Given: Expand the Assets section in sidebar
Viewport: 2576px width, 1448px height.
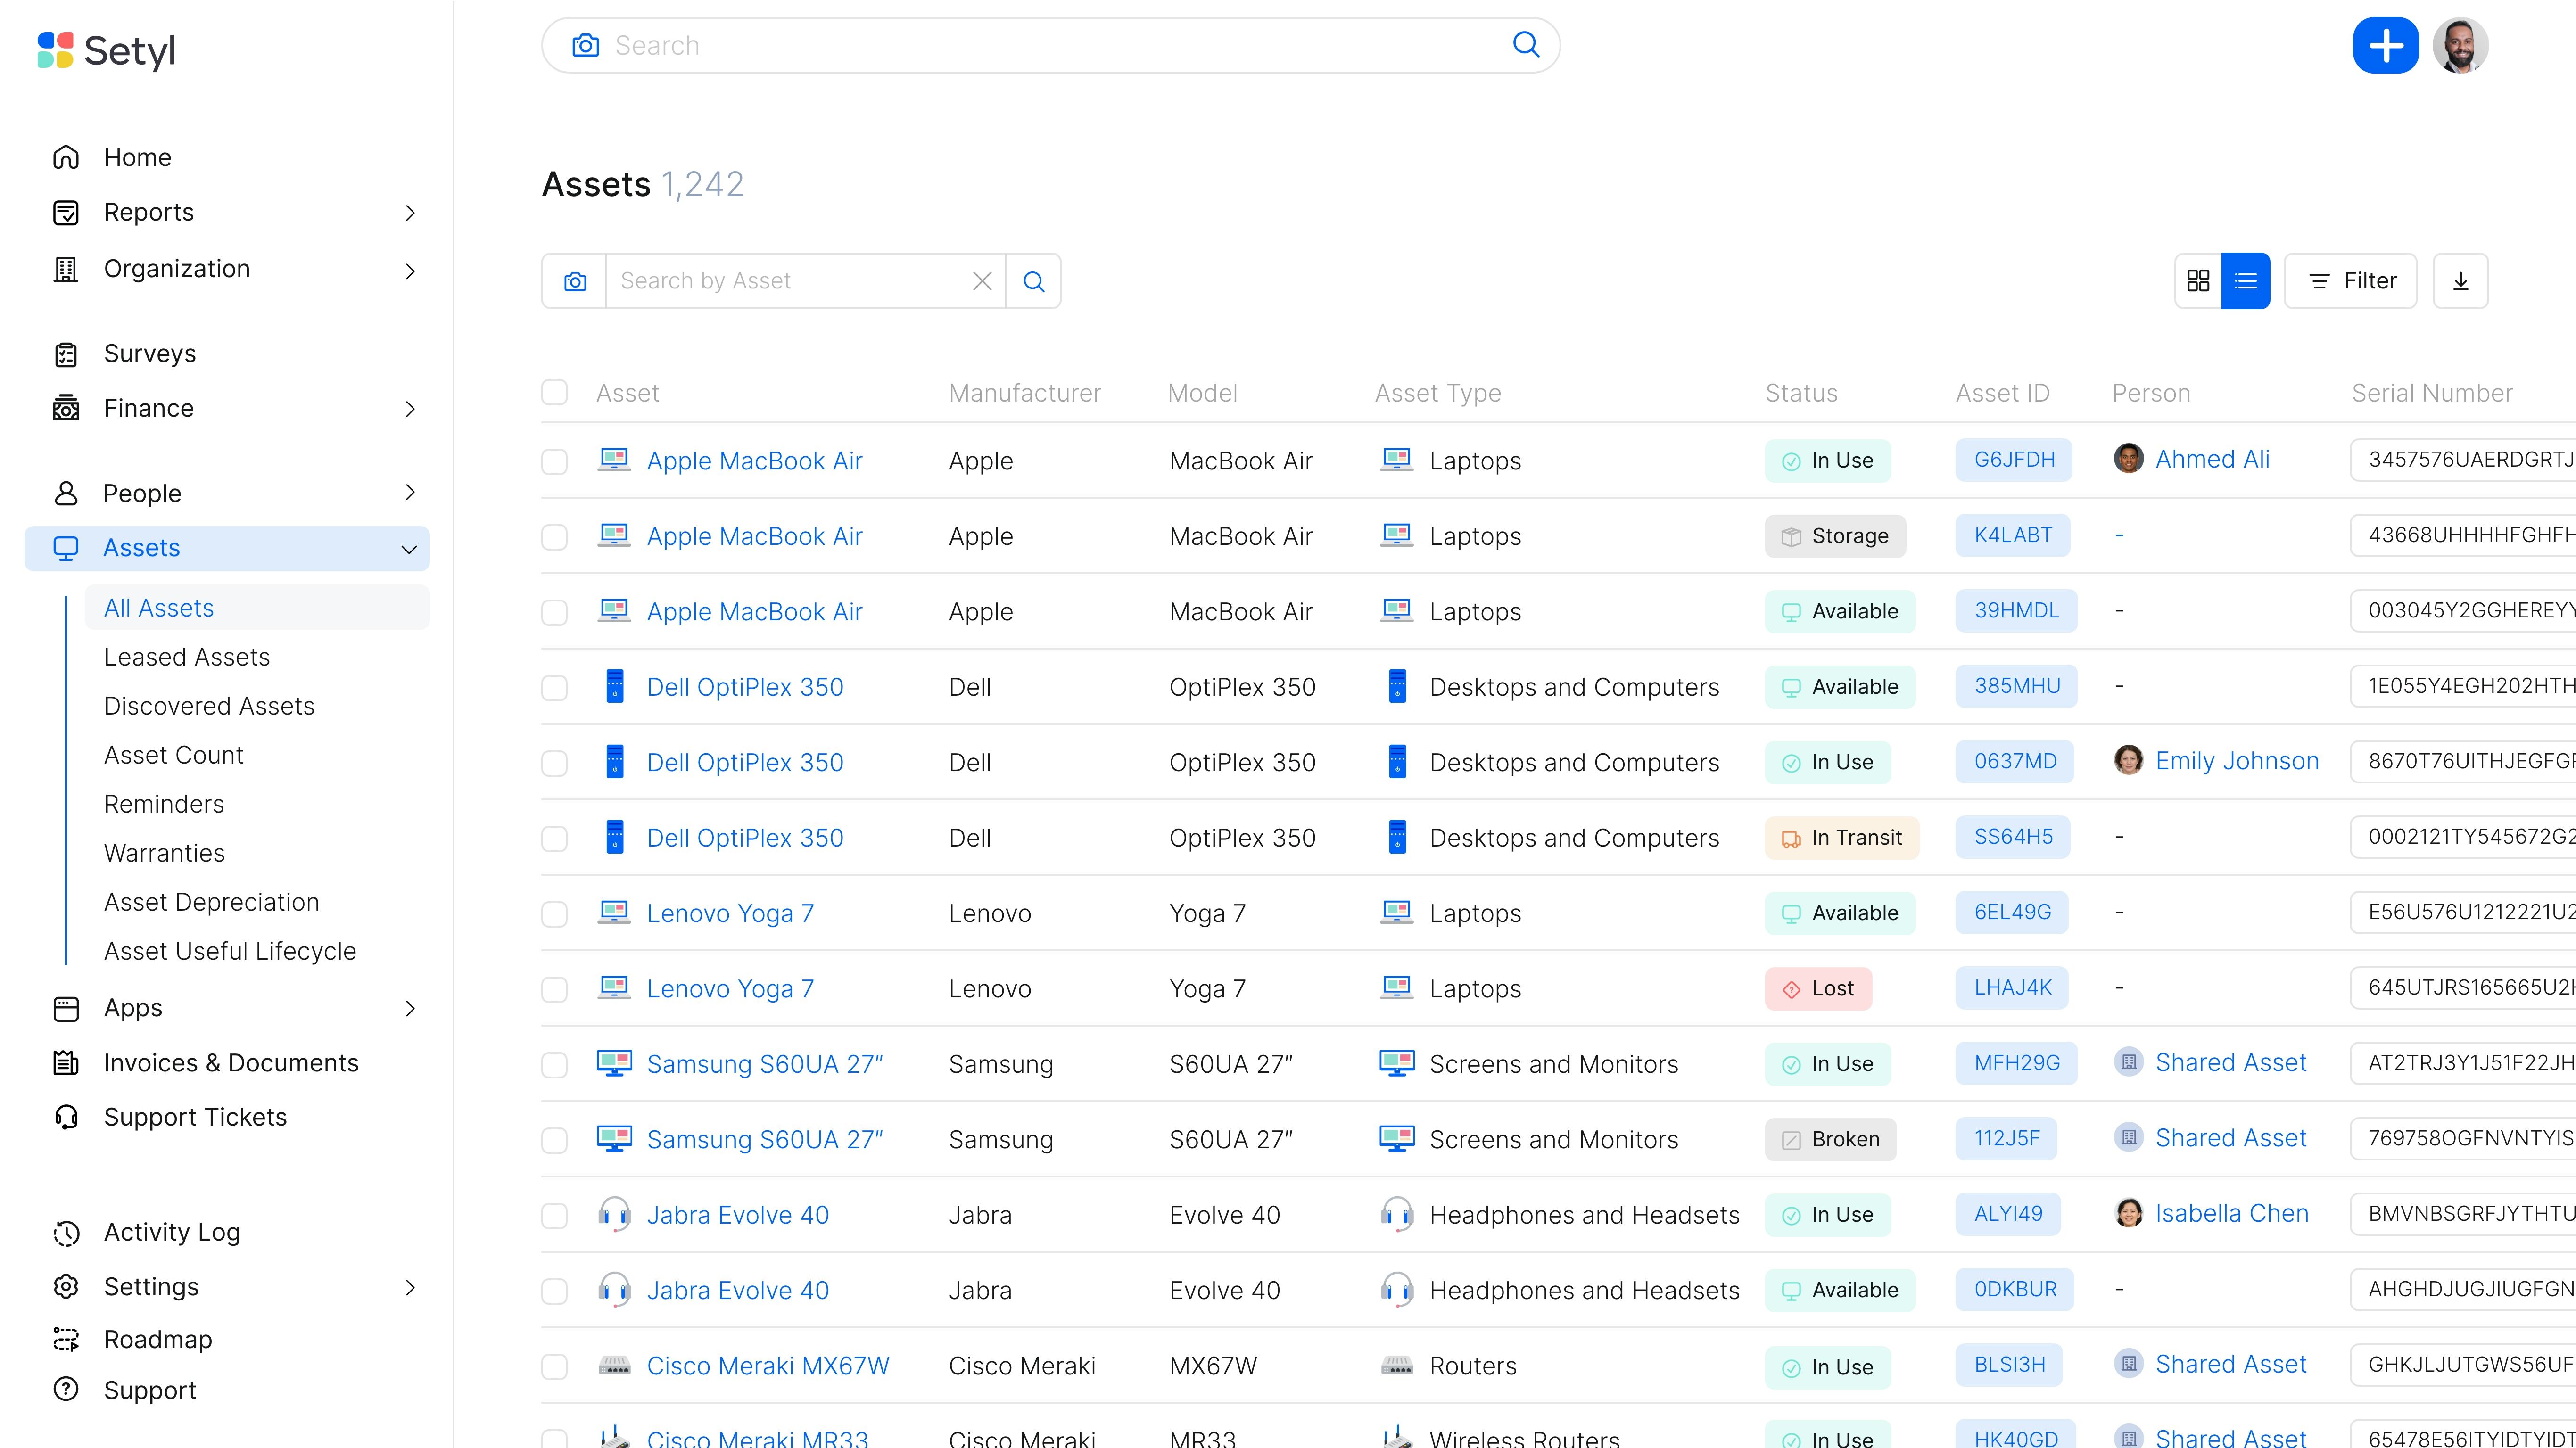Looking at the screenshot, I should 409,546.
